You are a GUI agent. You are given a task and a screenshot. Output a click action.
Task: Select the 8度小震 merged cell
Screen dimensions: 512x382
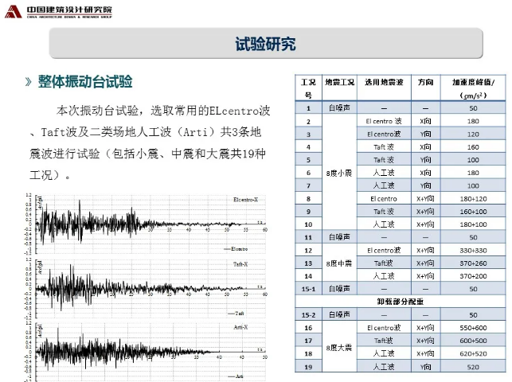point(336,173)
